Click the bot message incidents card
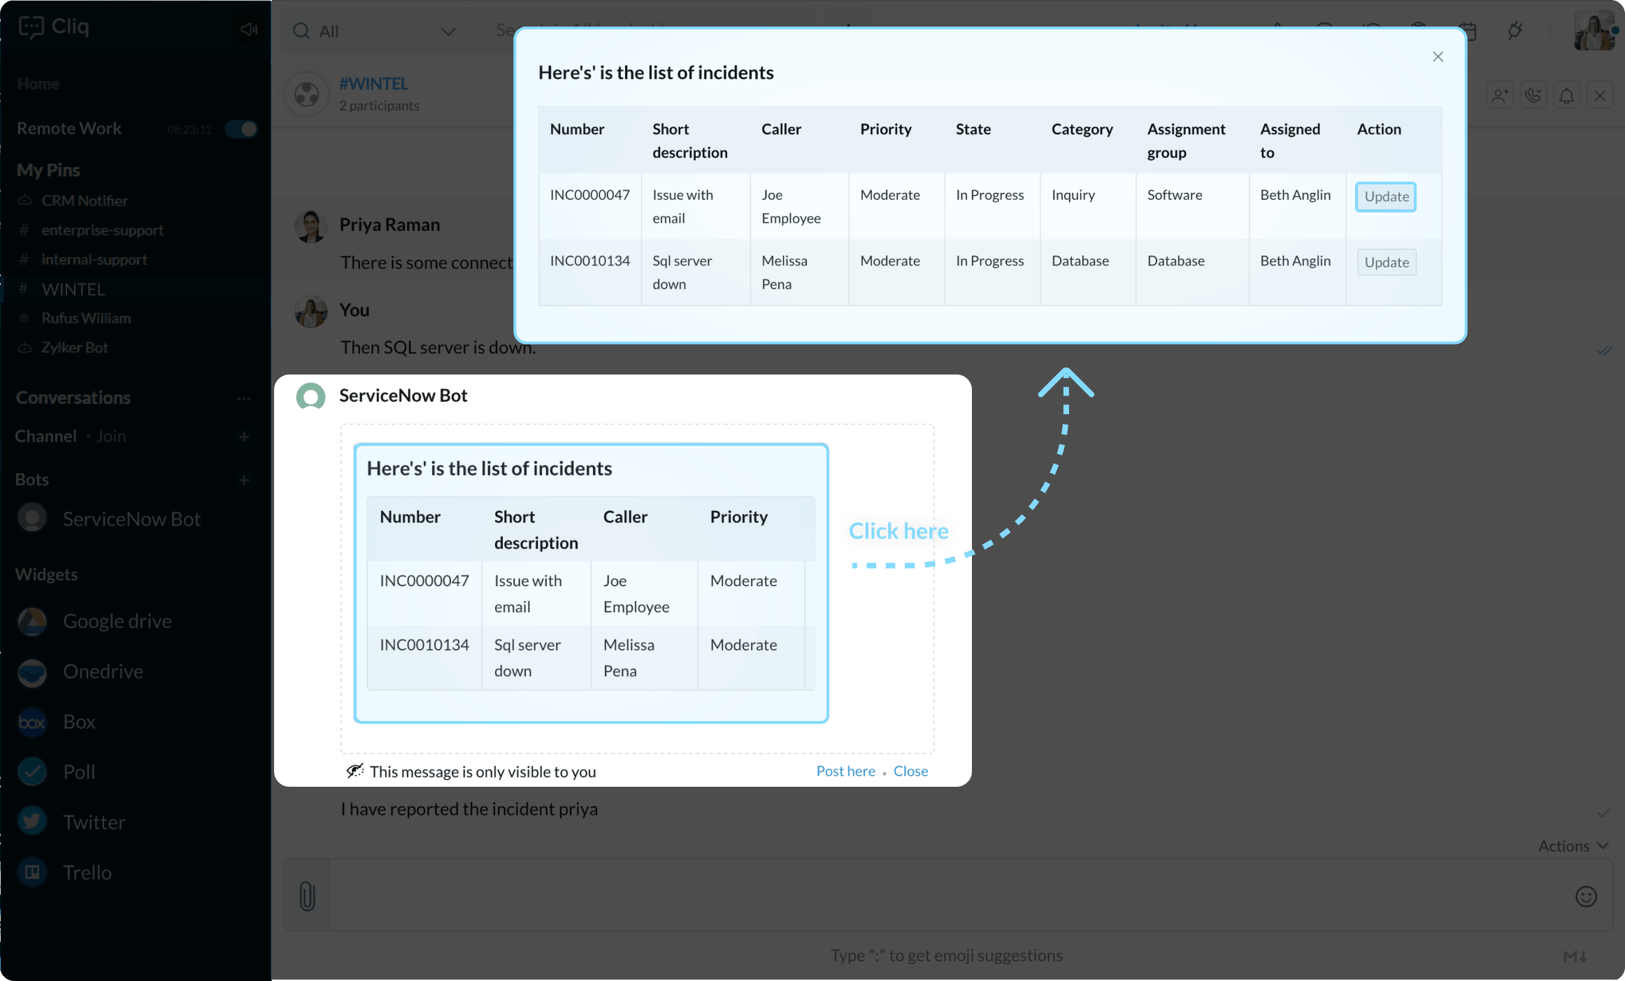 591,583
